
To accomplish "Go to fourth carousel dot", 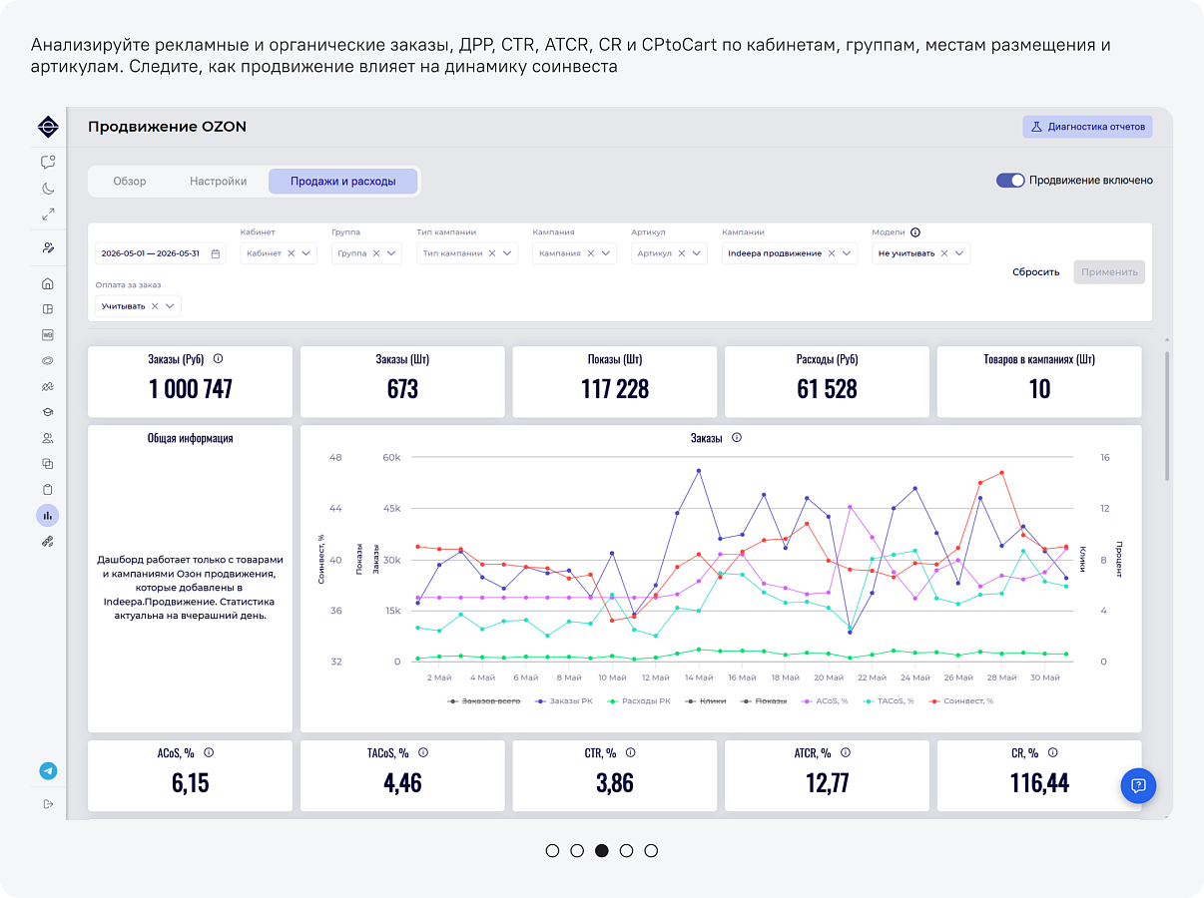I will pos(626,850).
